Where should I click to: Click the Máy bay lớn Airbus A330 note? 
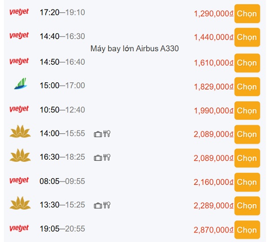tap(134, 49)
